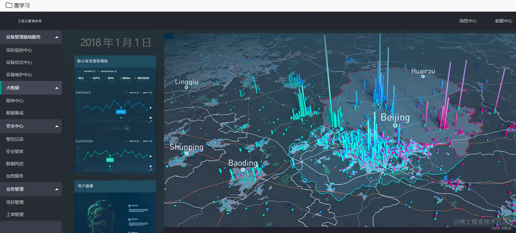Image resolution: width=516 pixels, height=233 pixels.
Task: Click 工控云管理系统 title
Action: tap(30, 21)
